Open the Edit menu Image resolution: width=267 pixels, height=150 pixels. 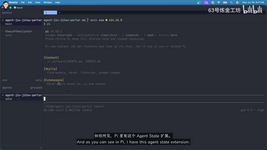tap(30, 2)
